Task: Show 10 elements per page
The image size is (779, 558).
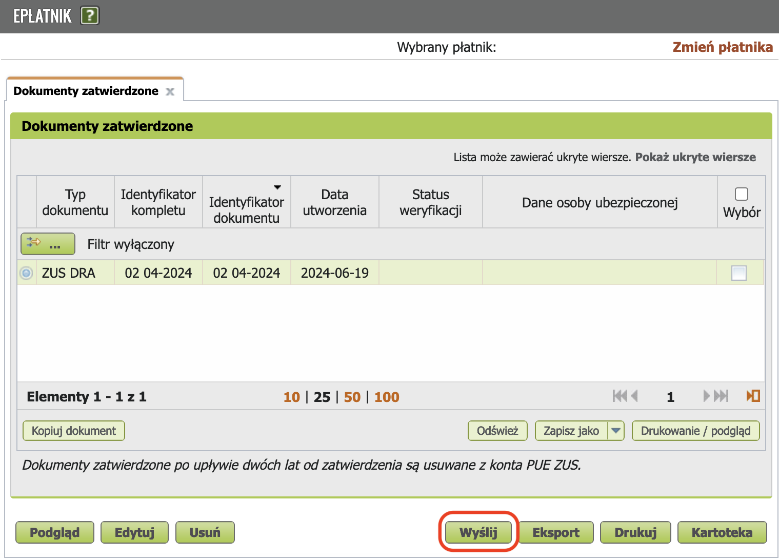Action: click(x=292, y=397)
